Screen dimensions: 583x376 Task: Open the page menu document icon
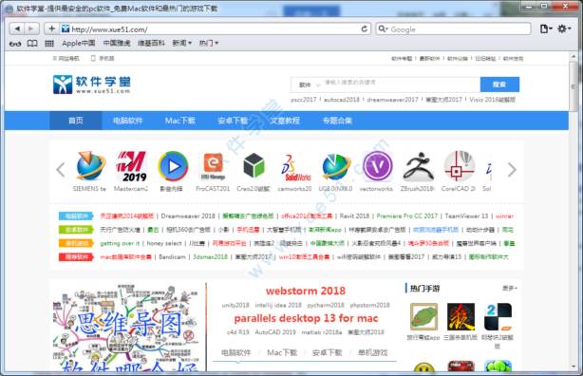[x=545, y=29]
